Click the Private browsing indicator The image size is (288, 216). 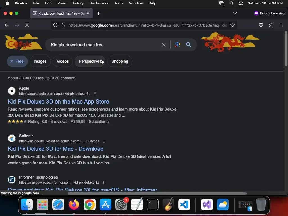click(x=269, y=13)
